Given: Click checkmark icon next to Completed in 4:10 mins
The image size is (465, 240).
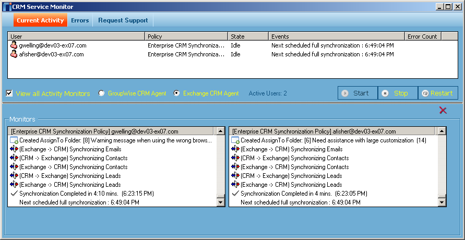Looking at the screenshot, I should pos(14,193).
